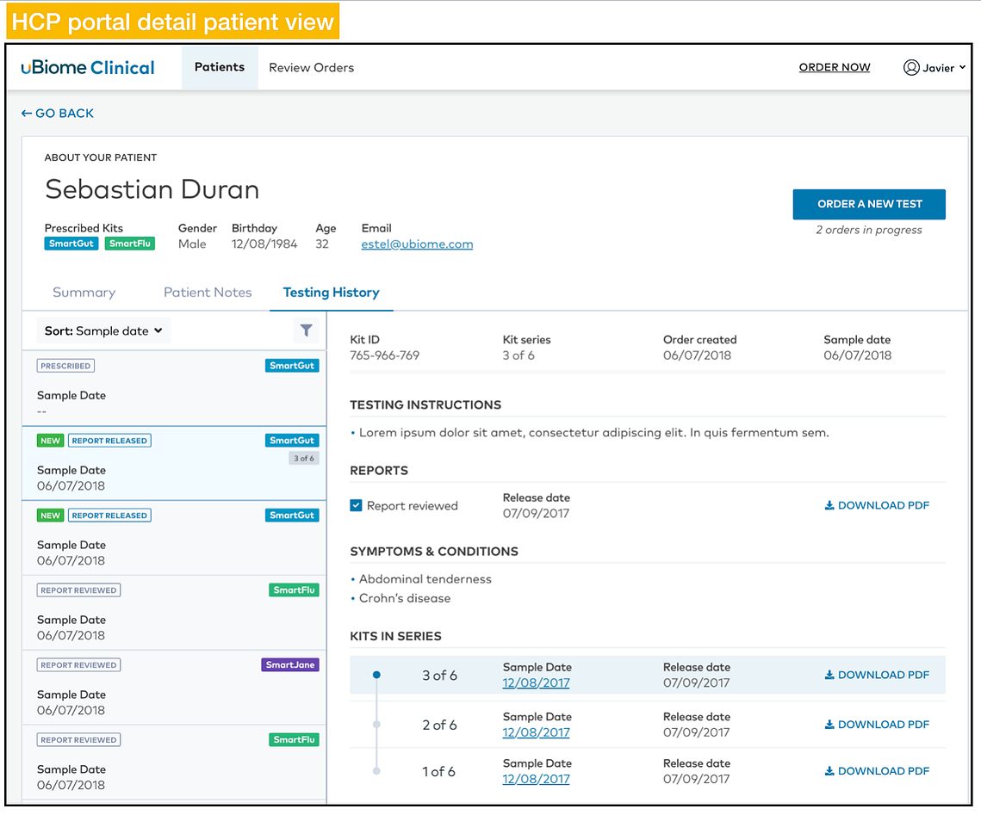Download PDF for kit 1 of 6
This screenshot has height=815, width=981.
tap(877, 770)
